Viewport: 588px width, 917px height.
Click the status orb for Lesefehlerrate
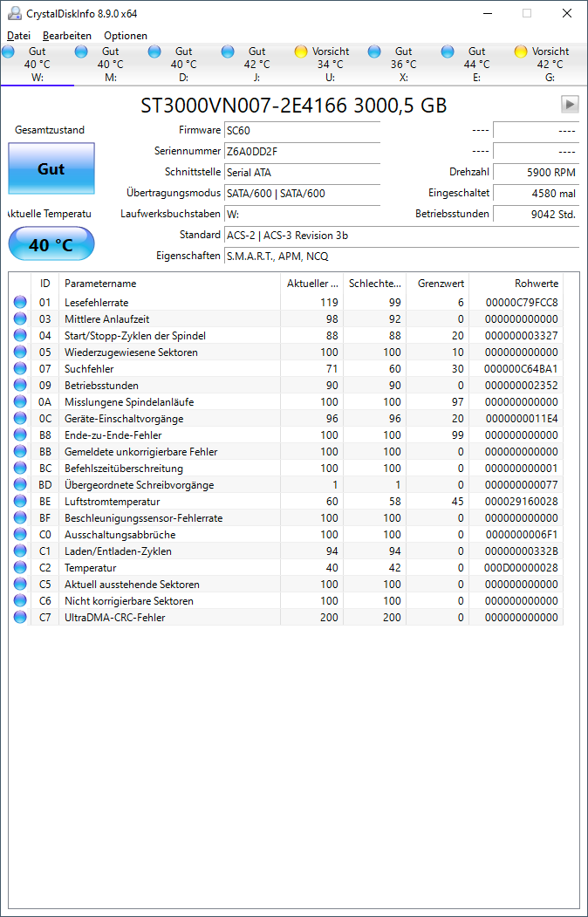(x=20, y=303)
